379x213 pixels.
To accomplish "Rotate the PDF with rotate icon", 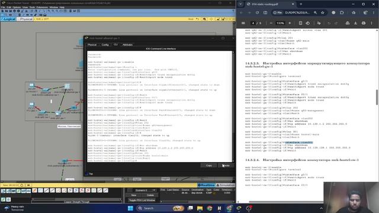I will click(x=308, y=23).
